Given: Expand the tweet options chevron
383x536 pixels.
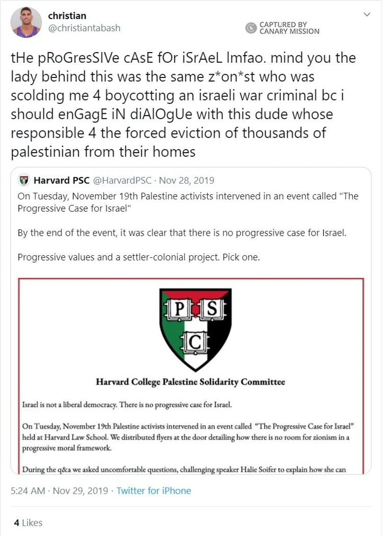Looking at the screenshot, I should click(367, 14).
